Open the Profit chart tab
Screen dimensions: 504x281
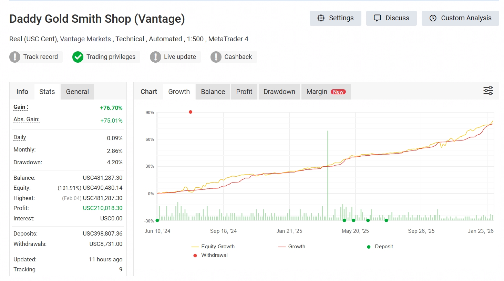pyautogui.click(x=244, y=92)
